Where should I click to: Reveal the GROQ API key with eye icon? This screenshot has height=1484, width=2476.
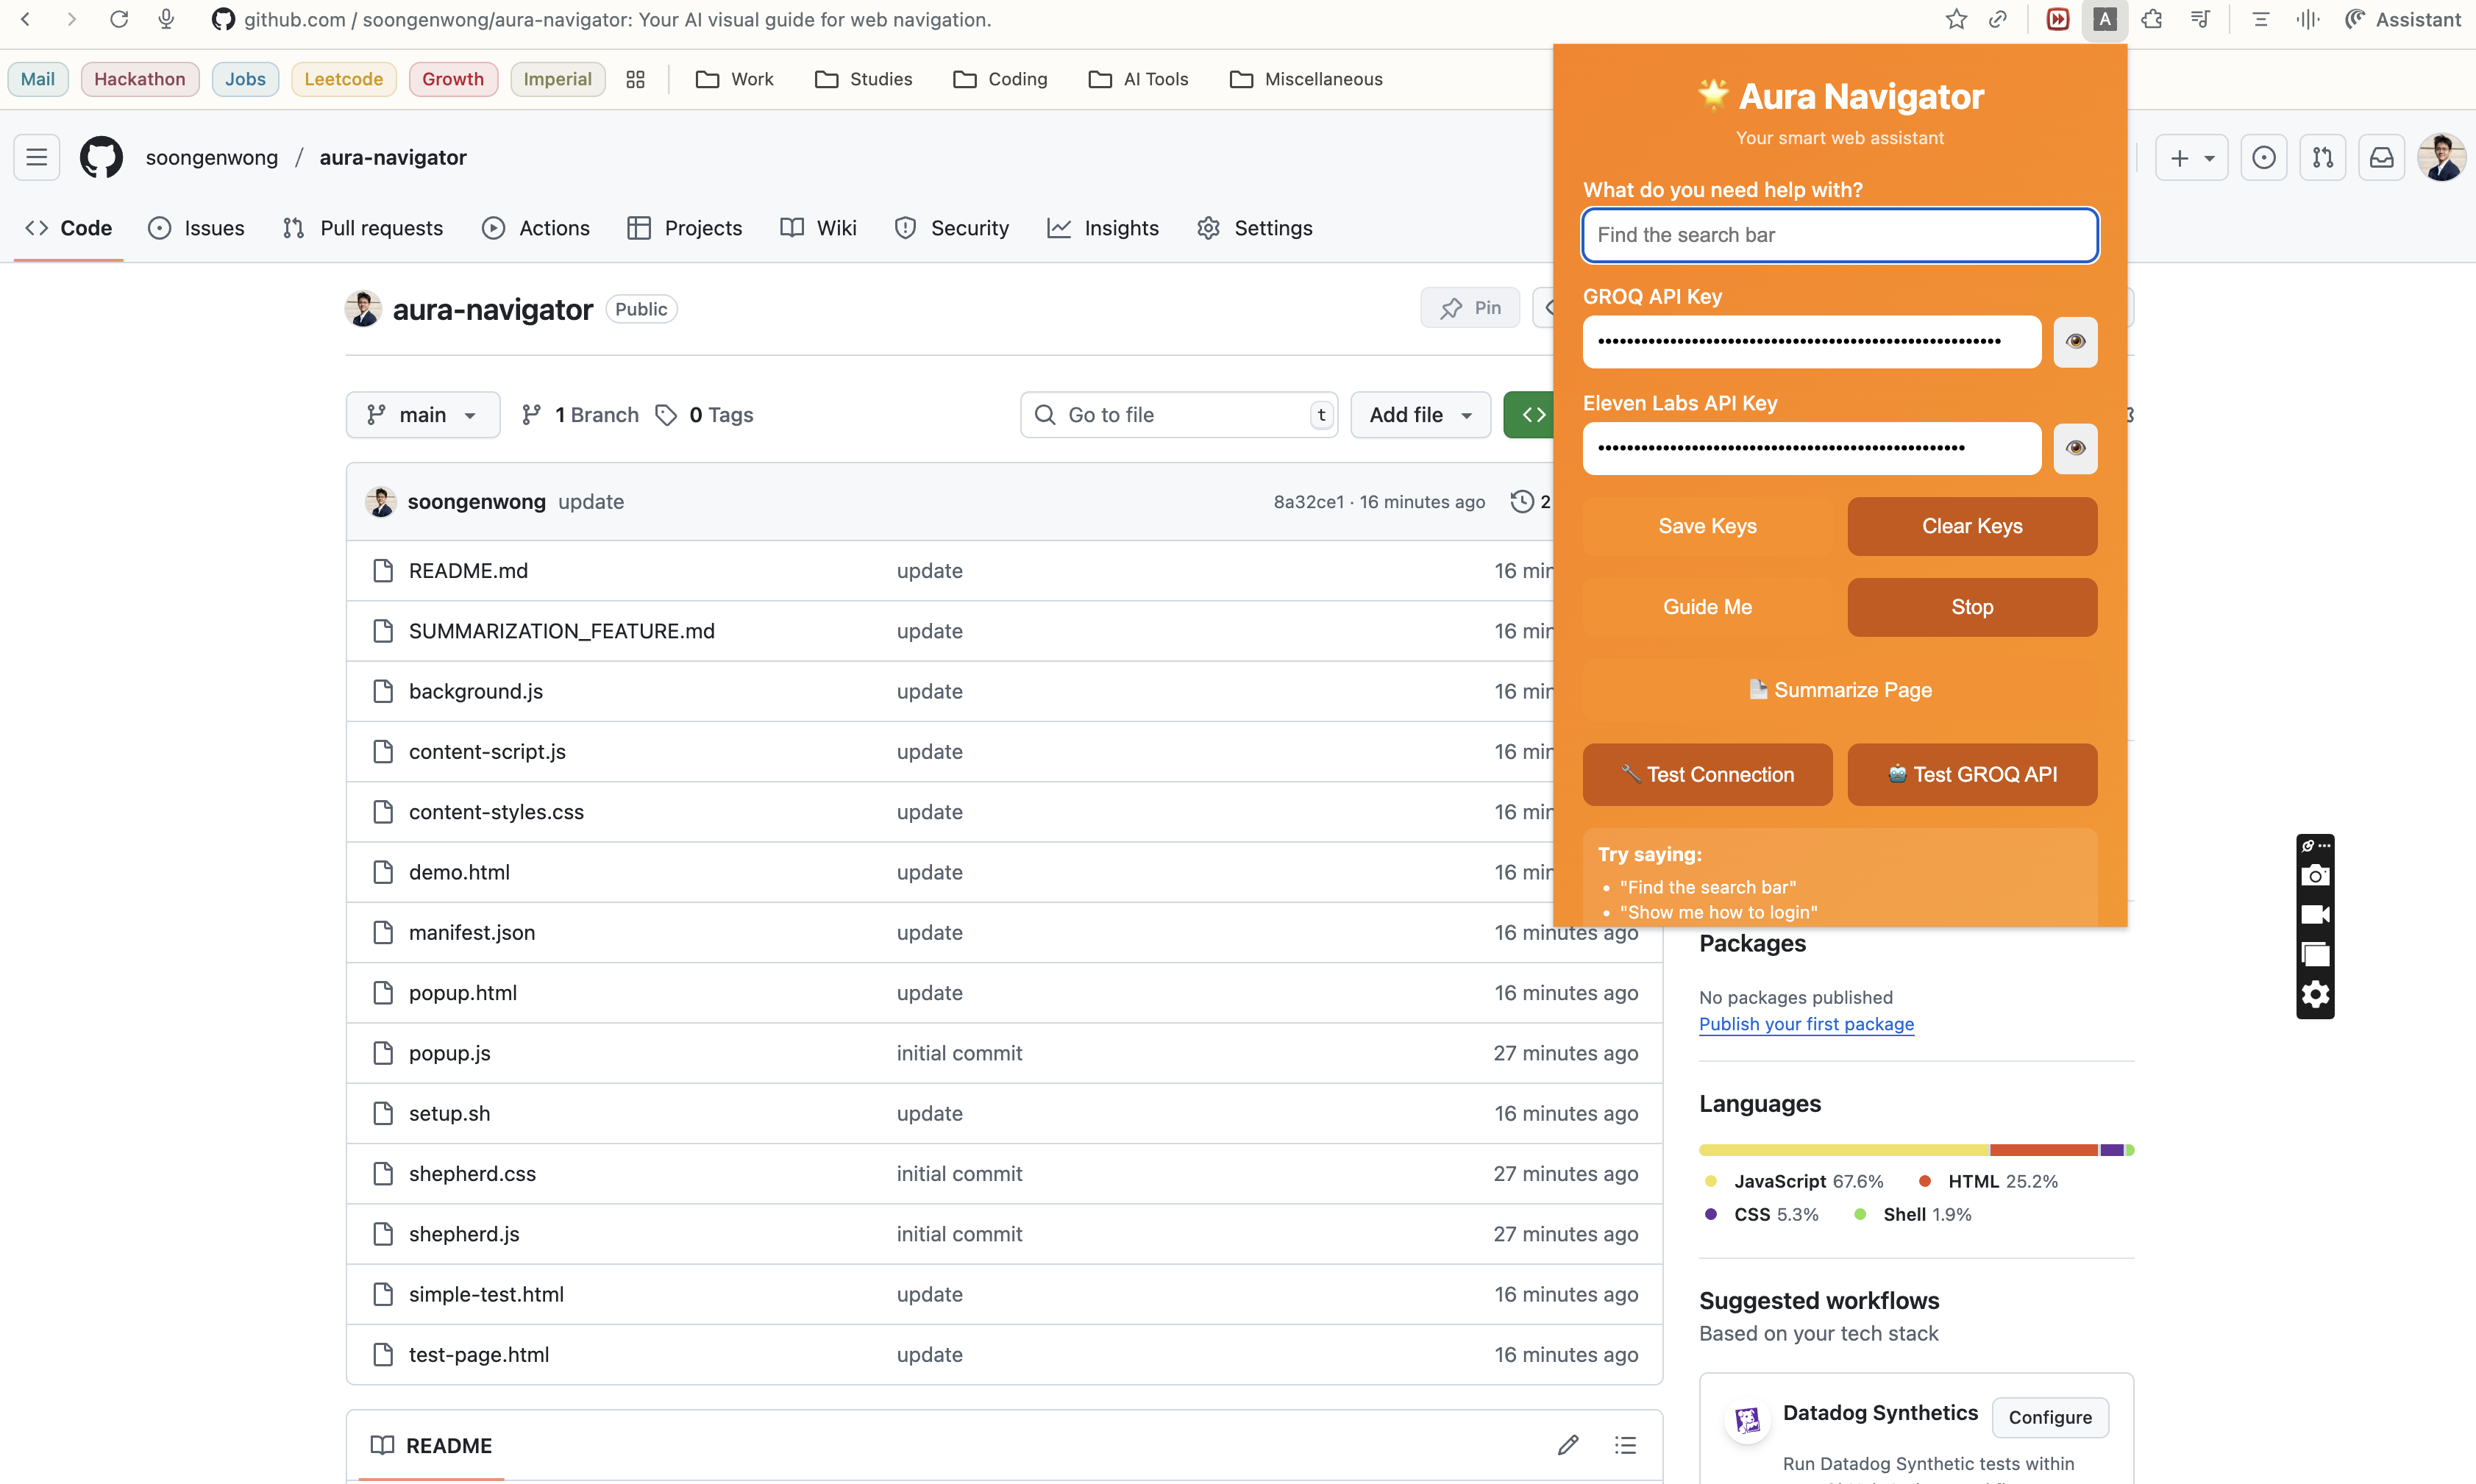click(2075, 341)
